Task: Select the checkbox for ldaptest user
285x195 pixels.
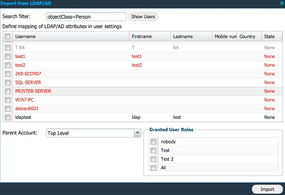Action: [7, 117]
